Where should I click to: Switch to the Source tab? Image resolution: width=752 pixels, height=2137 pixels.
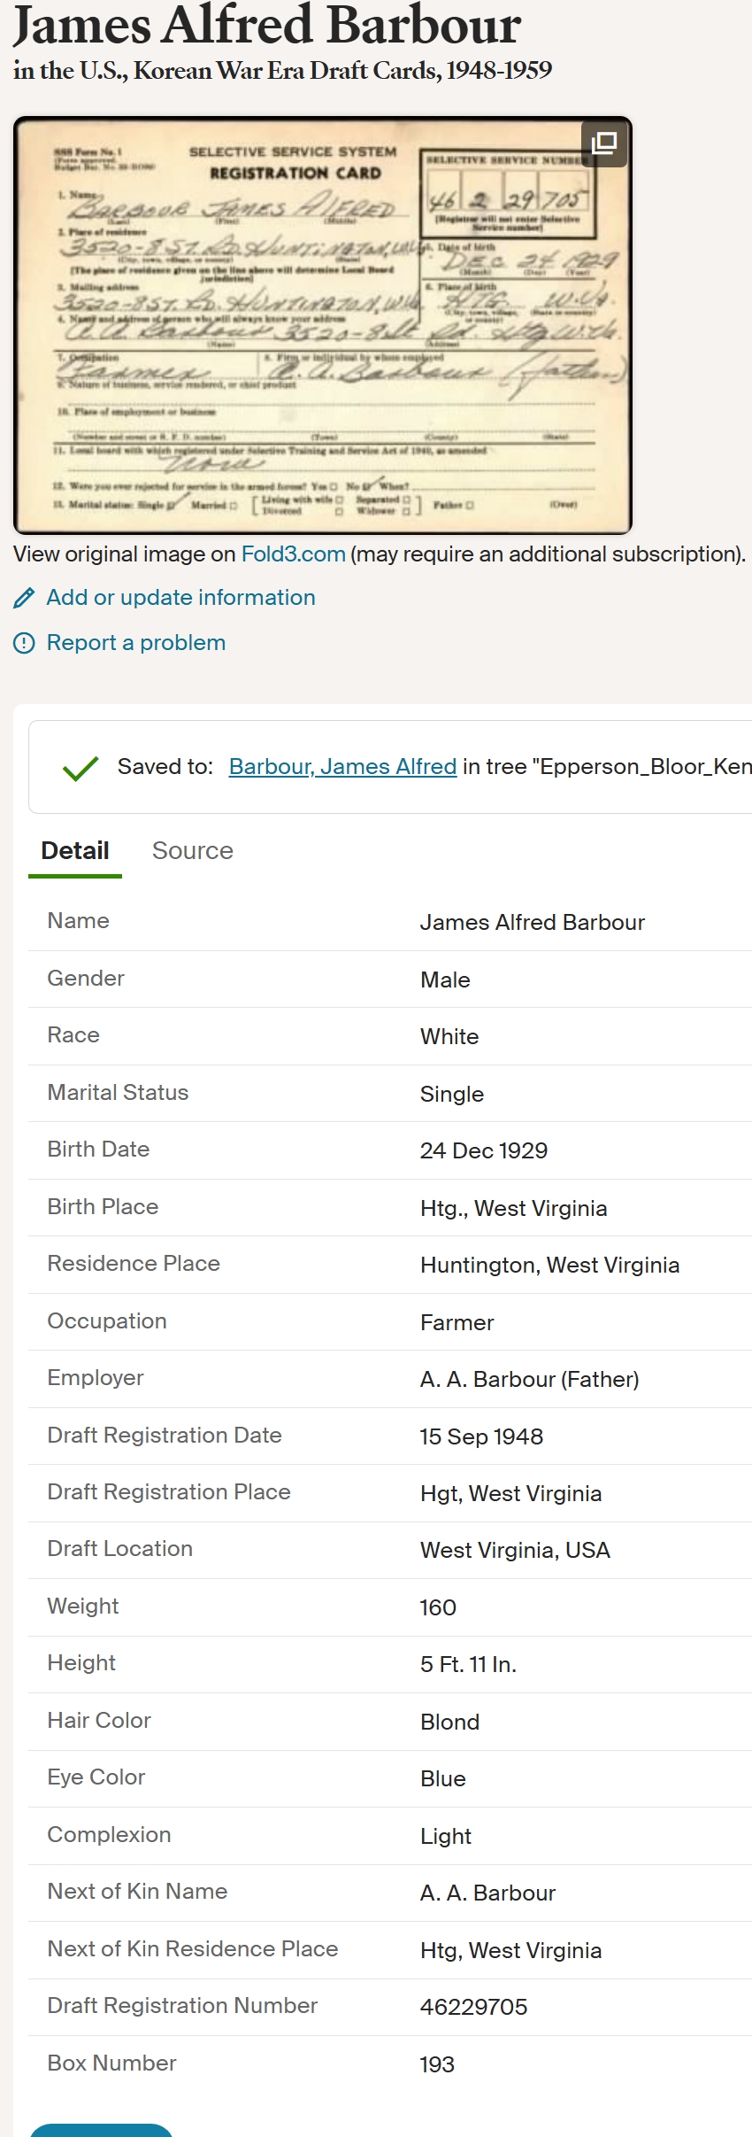(x=193, y=851)
